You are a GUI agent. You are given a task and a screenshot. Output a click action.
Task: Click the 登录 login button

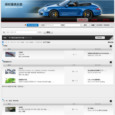coord(85,25)
